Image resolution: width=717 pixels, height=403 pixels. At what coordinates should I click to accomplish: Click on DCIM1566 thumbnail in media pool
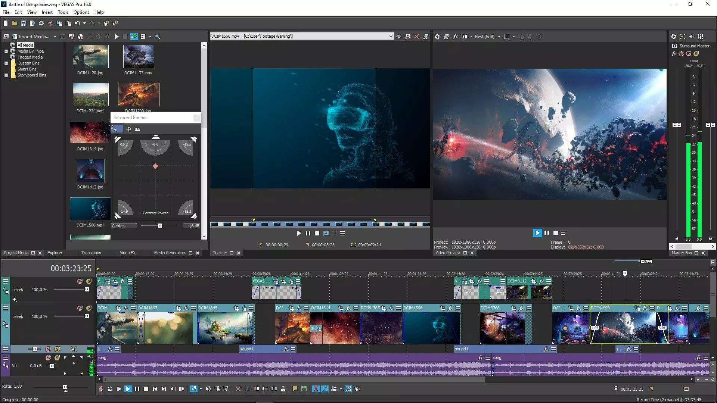90,209
